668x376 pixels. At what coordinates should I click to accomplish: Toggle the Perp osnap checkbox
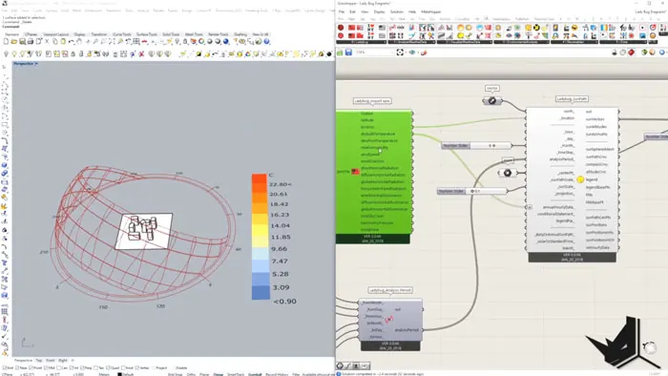click(x=82, y=368)
